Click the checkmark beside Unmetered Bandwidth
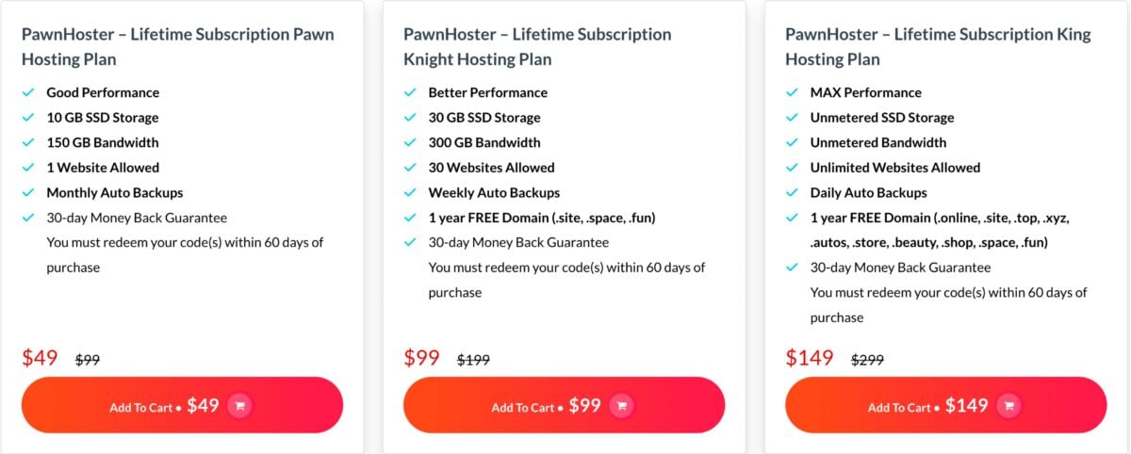Screen dimensions: 1131x454 [792, 142]
